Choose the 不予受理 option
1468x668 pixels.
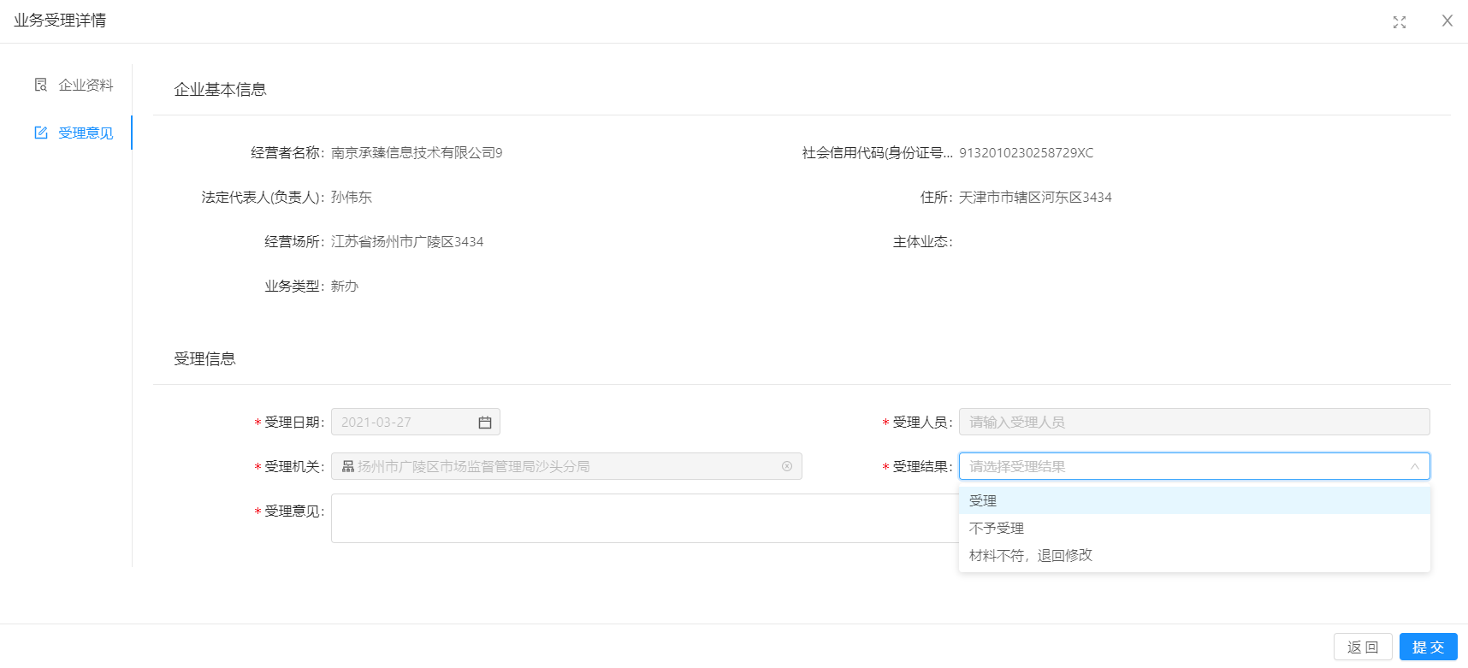tap(997, 529)
